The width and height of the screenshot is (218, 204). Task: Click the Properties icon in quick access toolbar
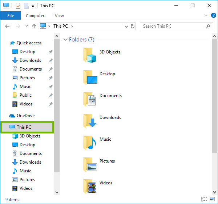click(18, 6)
